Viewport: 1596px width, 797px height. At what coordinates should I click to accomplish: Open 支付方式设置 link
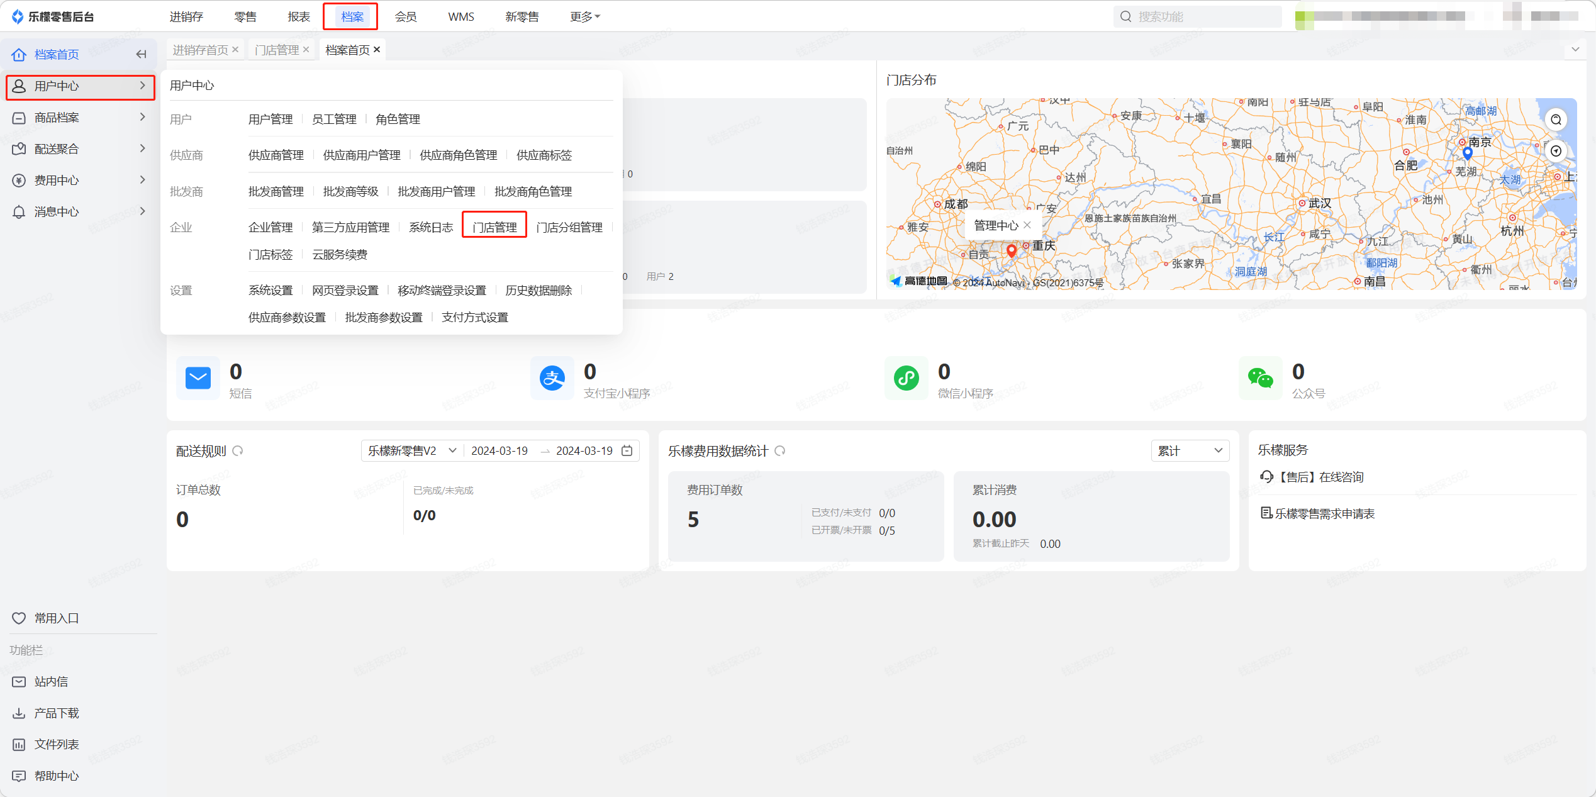(475, 318)
